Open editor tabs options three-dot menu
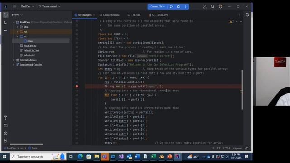Screen dimensions: 290x163 [x=239, y=15]
